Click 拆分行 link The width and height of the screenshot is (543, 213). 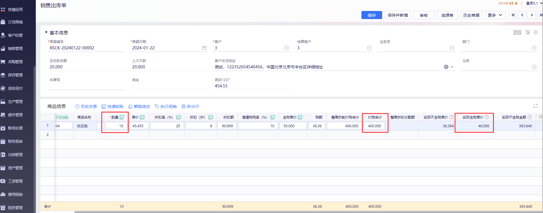[190, 106]
